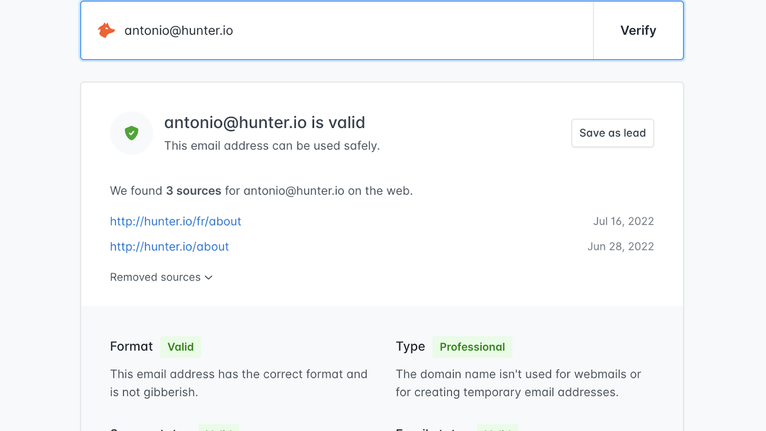This screenshot has width=766, height=431.
Task: Click the "antonio@hunter.io is valid" heading
Action: tap(265, 123)
